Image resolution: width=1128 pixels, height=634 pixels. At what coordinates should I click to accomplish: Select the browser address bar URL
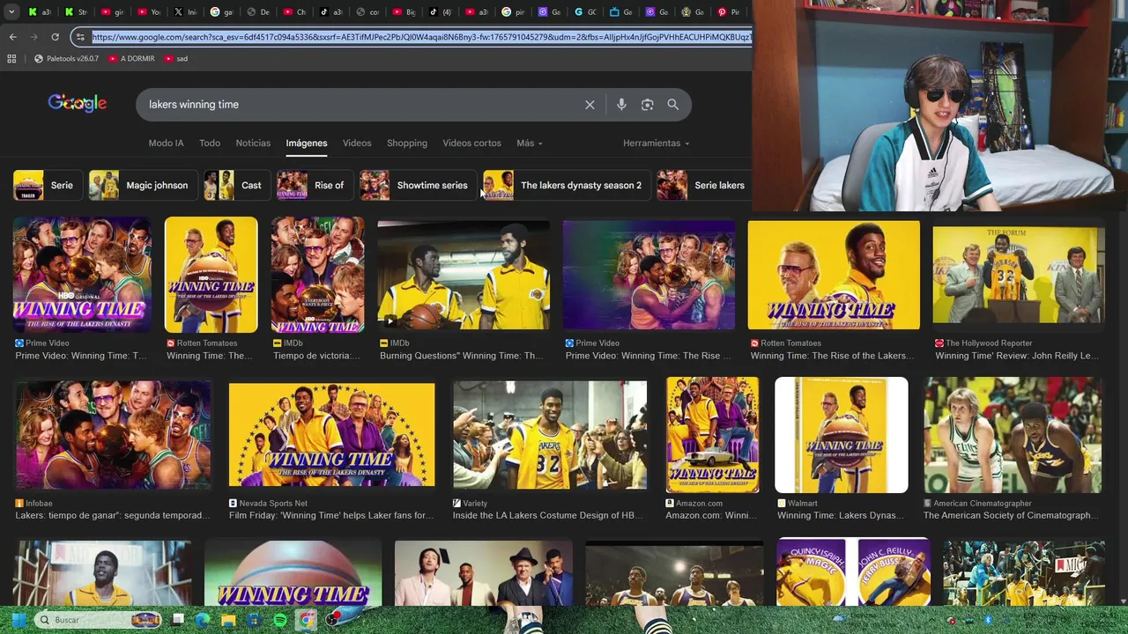421,37
